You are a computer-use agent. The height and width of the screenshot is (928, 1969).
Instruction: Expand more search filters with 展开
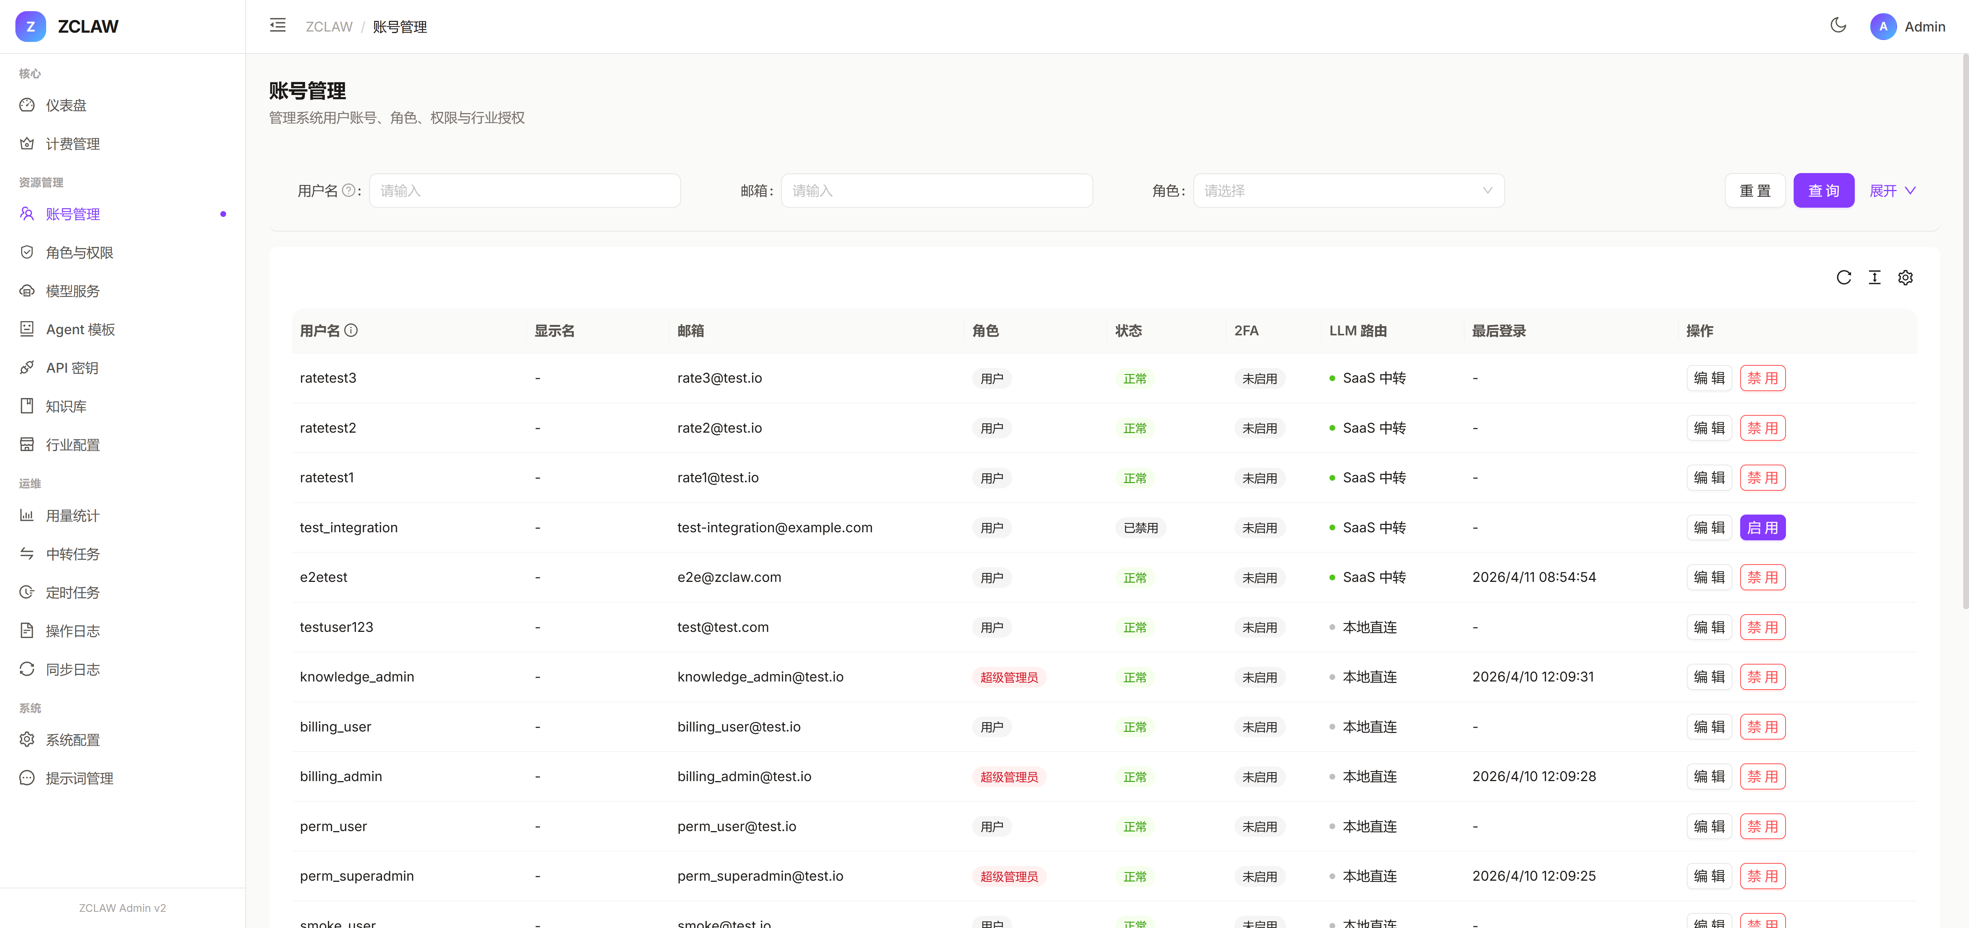[1892, 191]
